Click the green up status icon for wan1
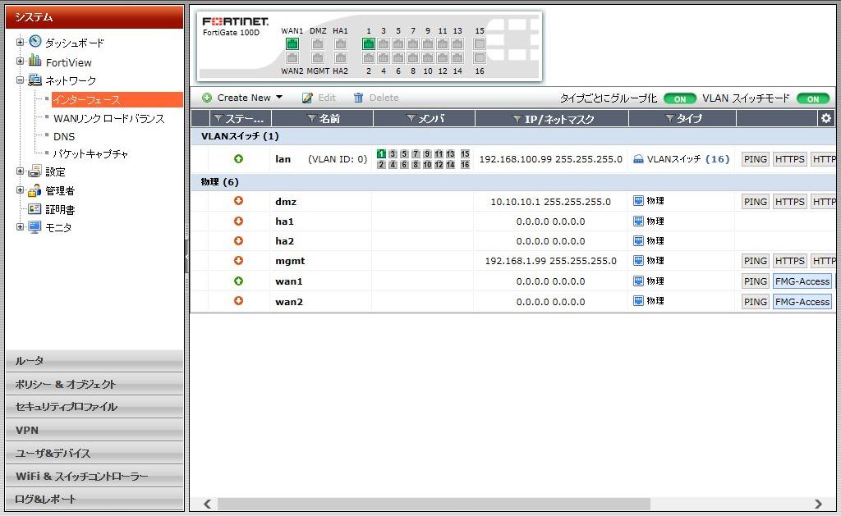The image size is (841, 516). tap(239, 281)
